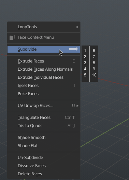The width and height of the screenshot is (129, 180).
Task: Apply Shade Smooth
Action: [44, 138]
